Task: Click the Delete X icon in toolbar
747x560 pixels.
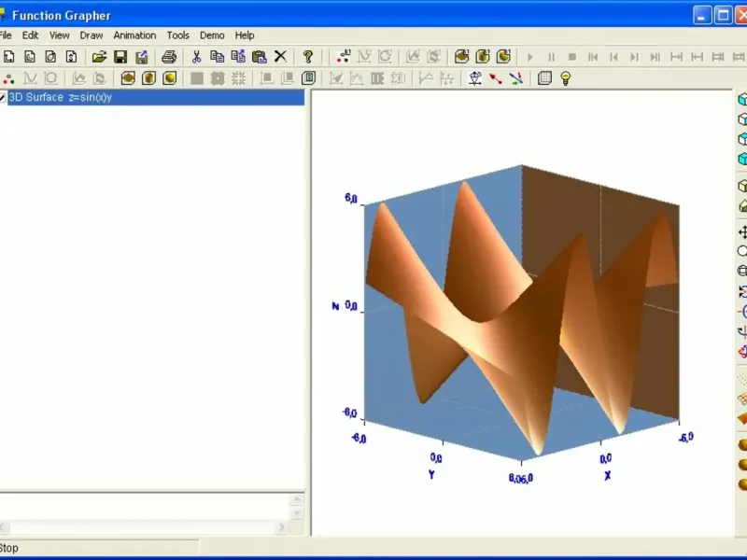Action: (x=281, y=56)
